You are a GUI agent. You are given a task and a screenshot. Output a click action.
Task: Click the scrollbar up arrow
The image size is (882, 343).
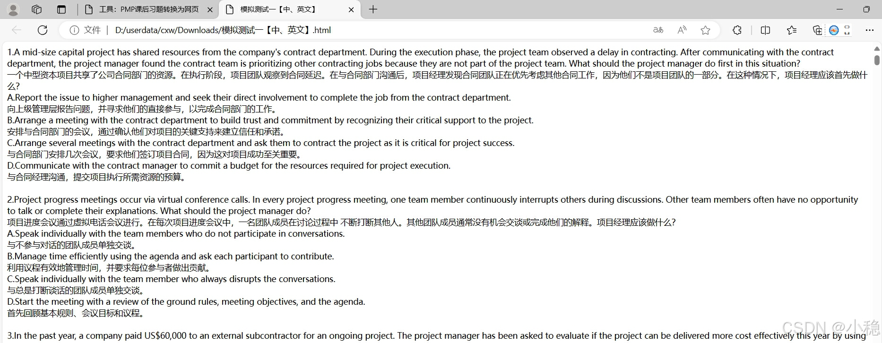click(877, 49)
